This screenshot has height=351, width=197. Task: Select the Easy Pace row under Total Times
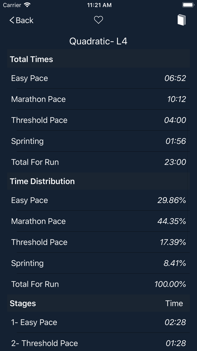pos(98,78)
